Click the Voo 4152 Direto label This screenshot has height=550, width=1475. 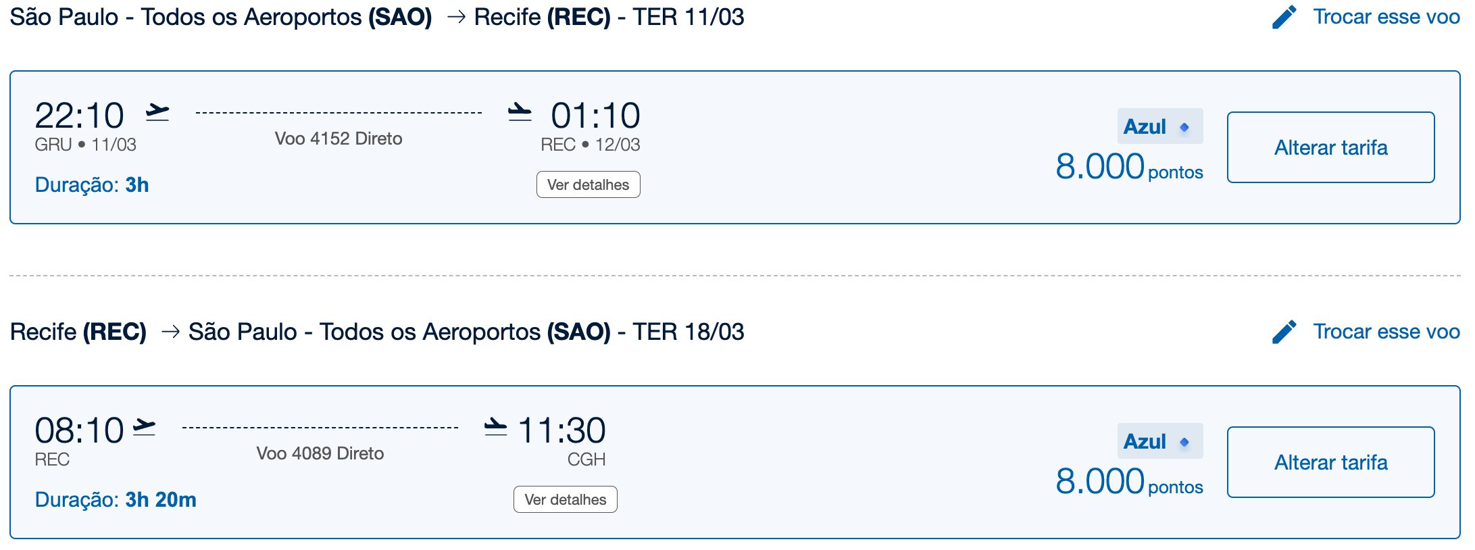(339, 139)
